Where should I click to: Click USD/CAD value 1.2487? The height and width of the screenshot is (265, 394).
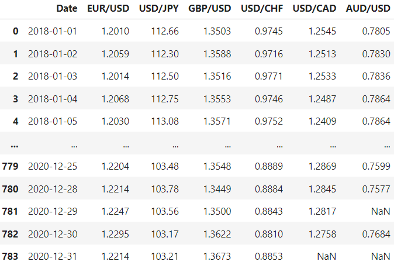pyautogui.click(x=322, y=99)
